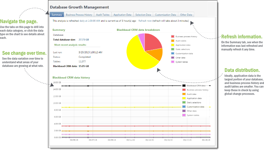Click blue Customization data history-chart legend swatch
264x151 pixels.
(184, 107)
